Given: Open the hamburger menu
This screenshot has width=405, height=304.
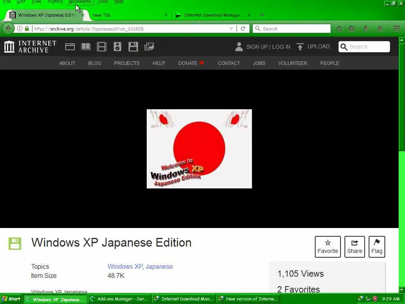Looking at the screenshot, I should [396, 28].
